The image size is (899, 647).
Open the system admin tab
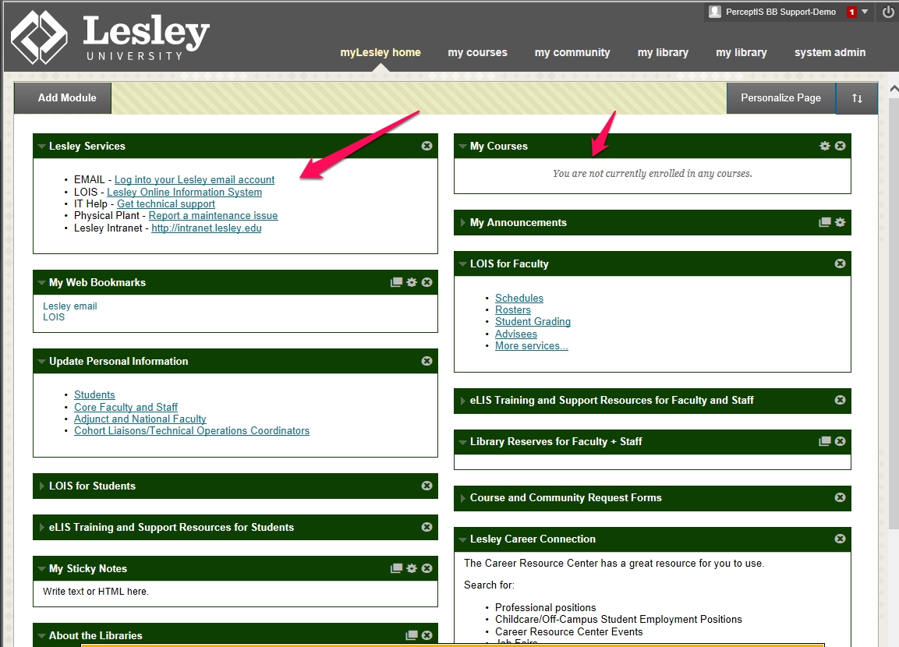[830, 52]
